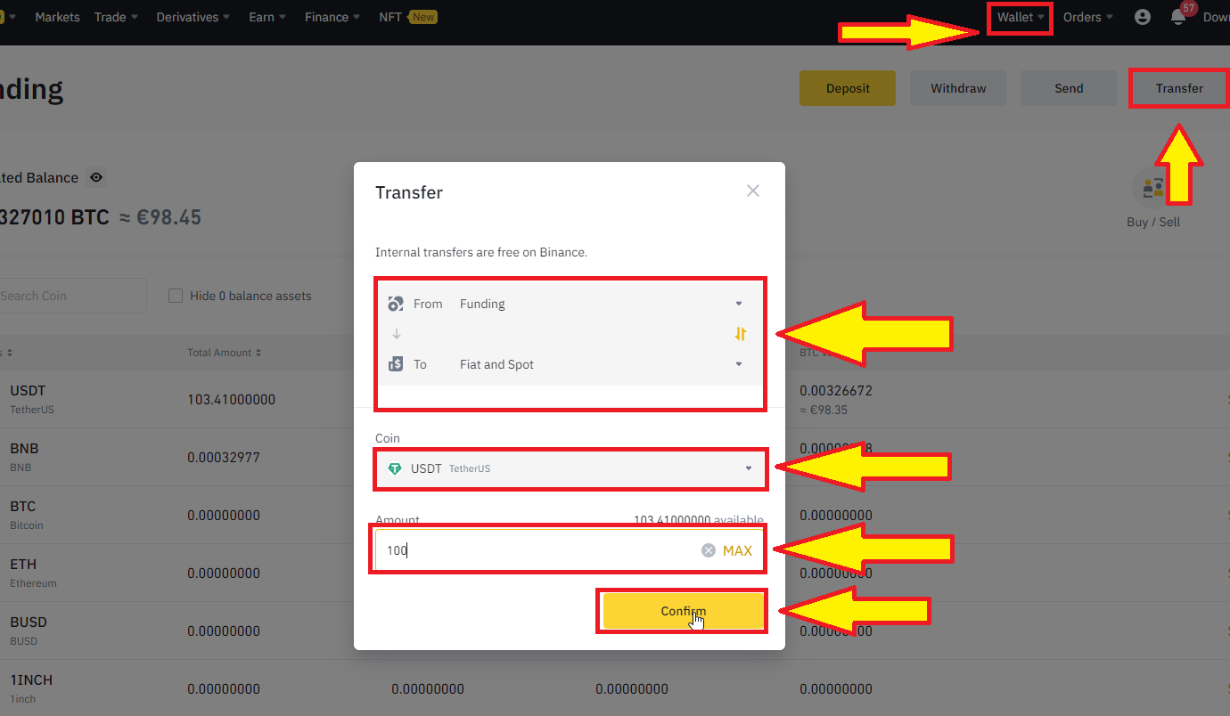1230x716 pixels.
Task: Click the Amount input field
Action: pos(570,550)
